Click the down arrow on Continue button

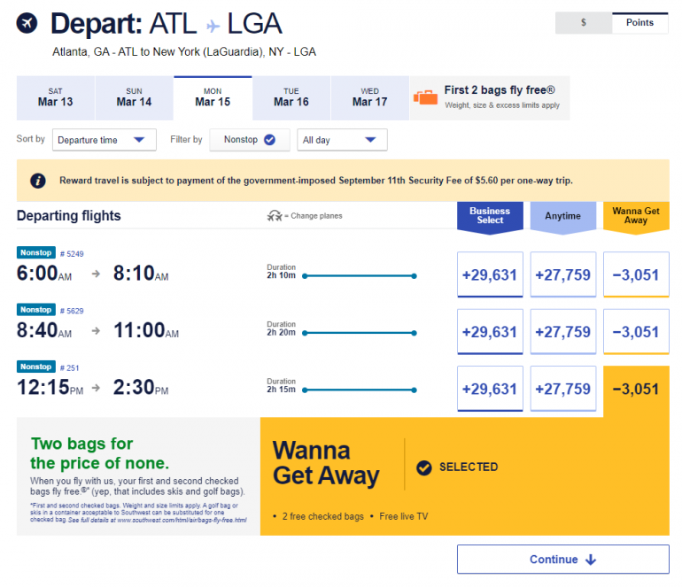click(x=591, y=560)
